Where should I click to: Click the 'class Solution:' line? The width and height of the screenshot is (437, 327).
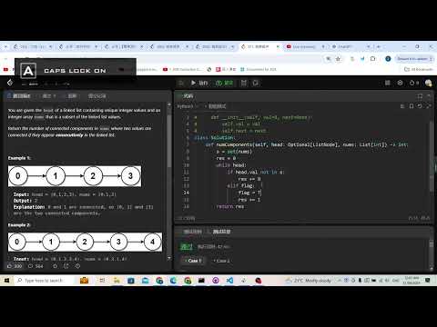click(214, 137)
